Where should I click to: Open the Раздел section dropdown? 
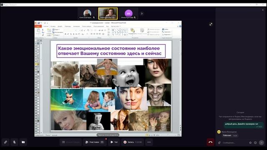tap(56, 35)
